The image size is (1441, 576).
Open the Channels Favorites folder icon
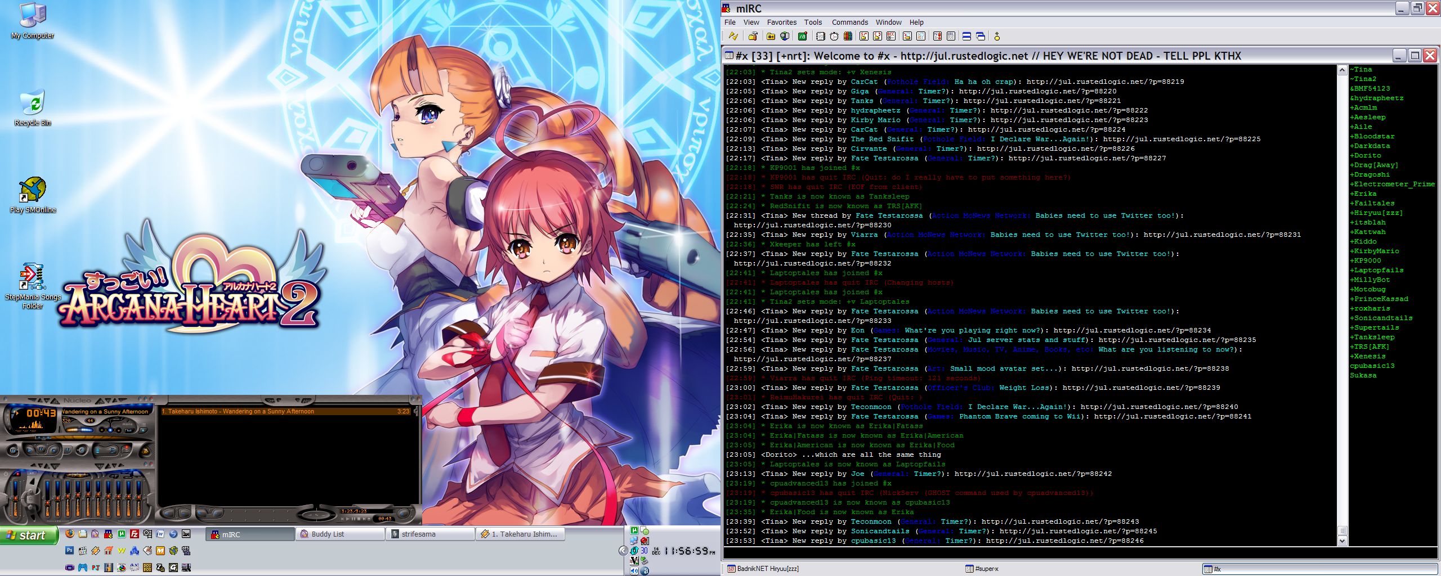[771, 37]
